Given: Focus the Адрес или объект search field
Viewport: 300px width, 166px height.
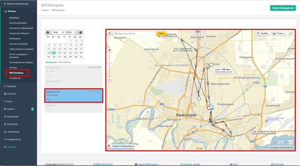Looking at the screenshot, I should click(135, 33).
